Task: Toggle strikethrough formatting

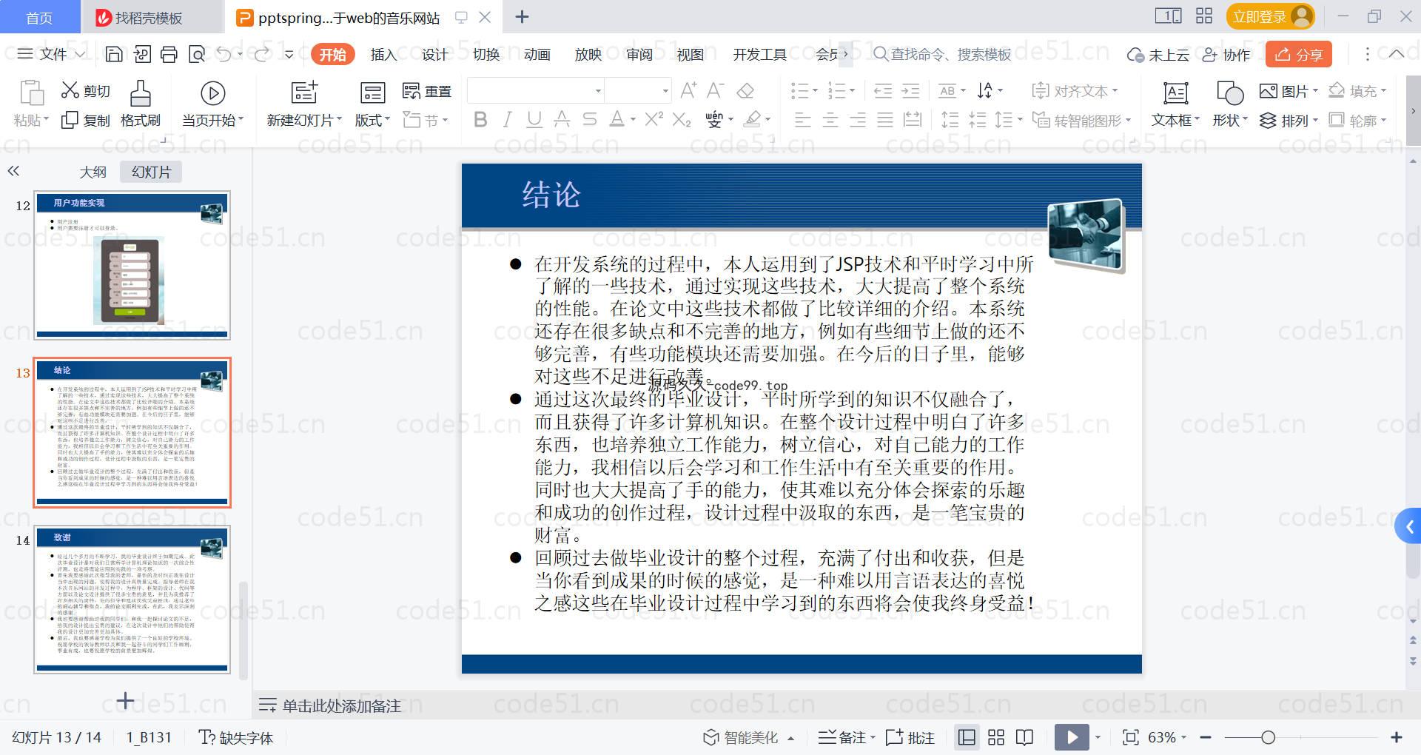Action: [589, 119]
